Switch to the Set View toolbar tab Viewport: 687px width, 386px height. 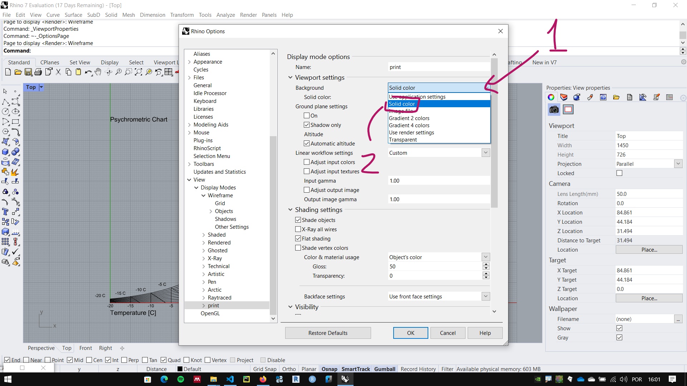point(80,62)
